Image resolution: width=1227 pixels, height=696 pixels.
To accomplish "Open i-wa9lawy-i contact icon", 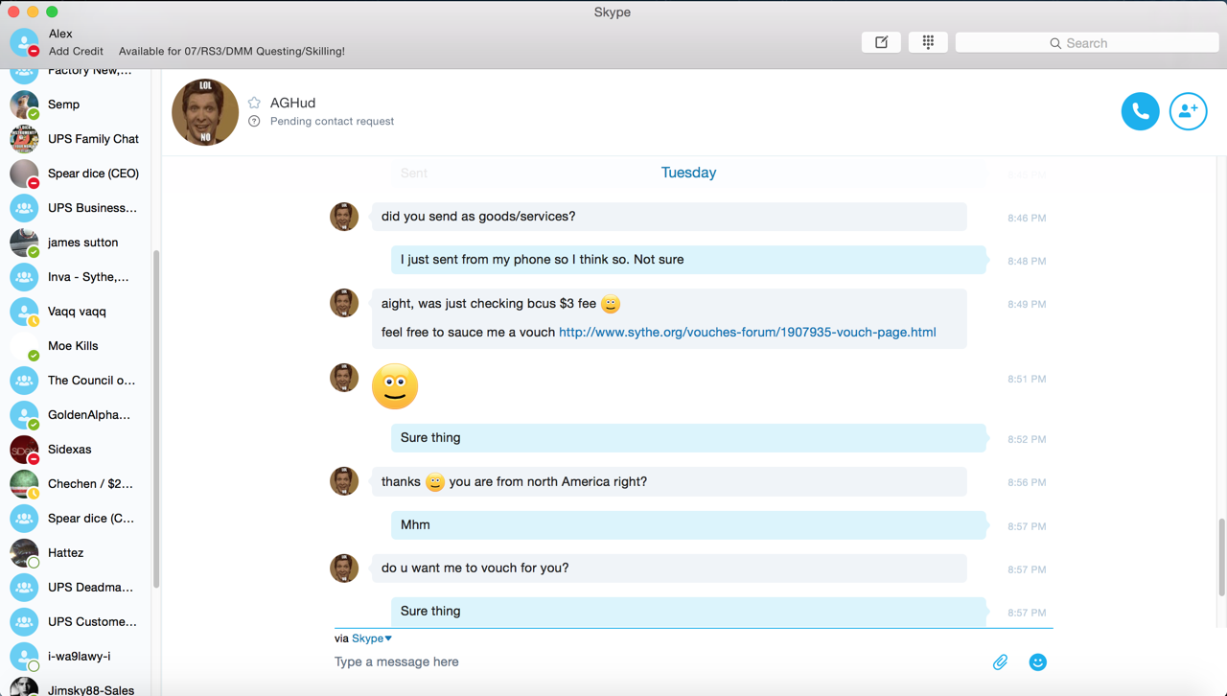I will [x=24, y=657].
